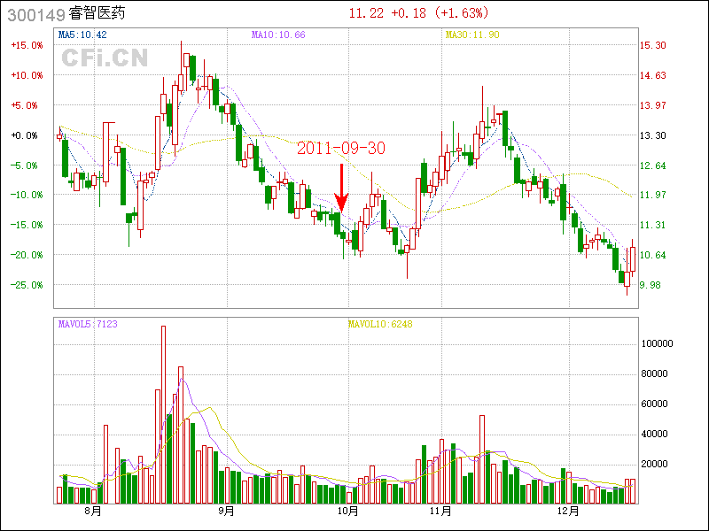Click the current price 11.22

pyautogui.click(x=366, y=13)
